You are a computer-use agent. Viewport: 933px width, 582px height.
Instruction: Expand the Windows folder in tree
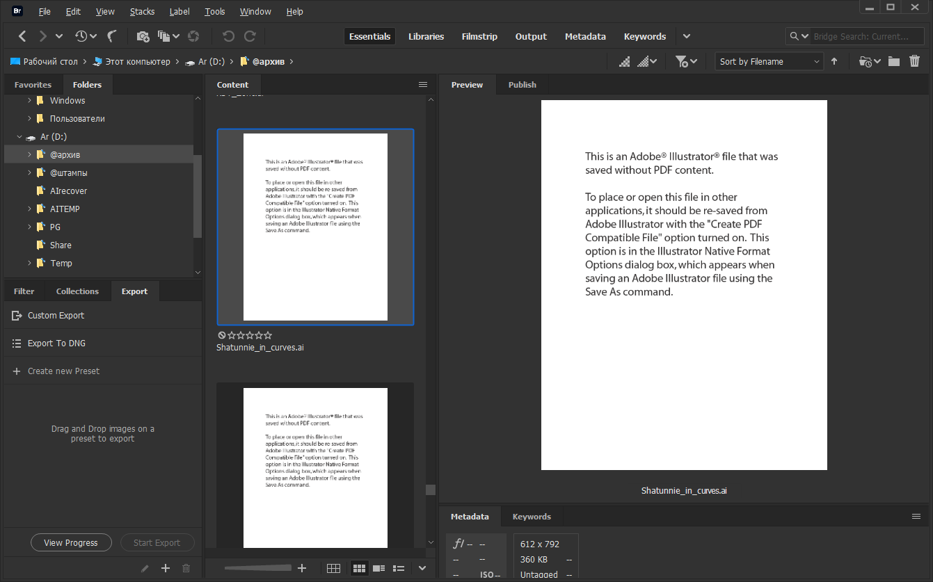tap(29, 100)
